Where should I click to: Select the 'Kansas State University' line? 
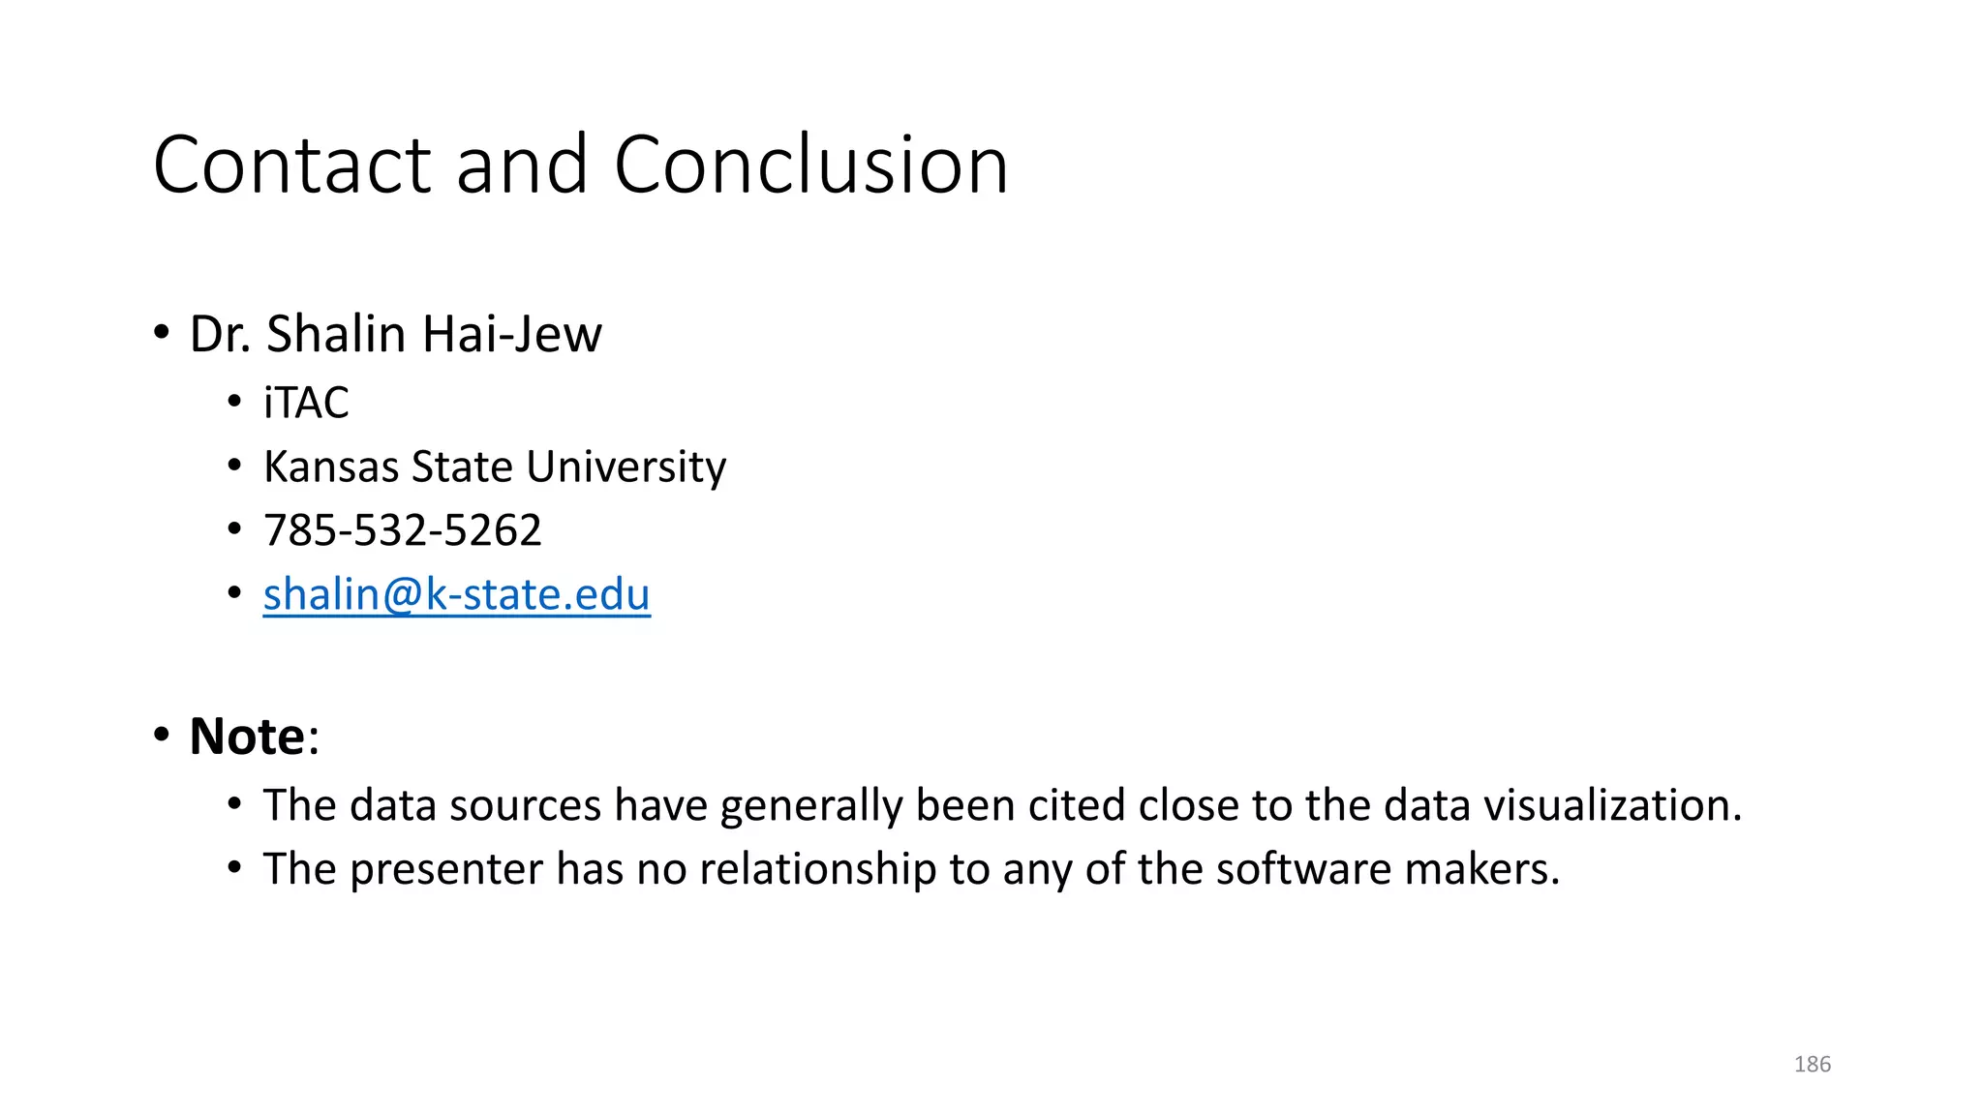(x=494, y=467)
